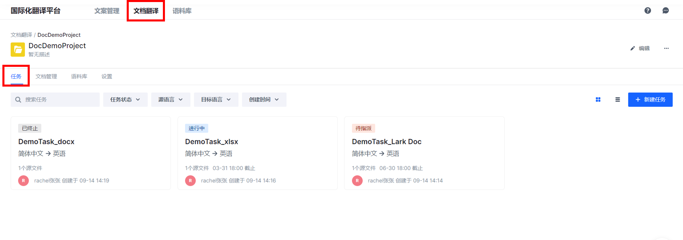Open the 源语言 dropdown filter

coord(170,100)
